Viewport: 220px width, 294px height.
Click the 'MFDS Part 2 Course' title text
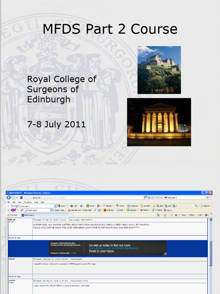coord(110,29)
